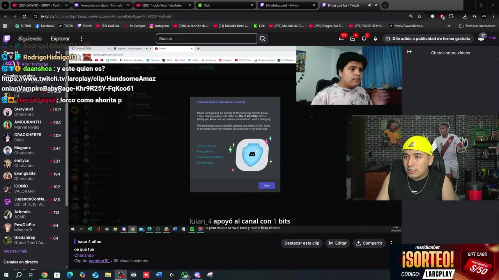Open Google Chrome from the taskbar
499x280 pixels.
point(44,275)
